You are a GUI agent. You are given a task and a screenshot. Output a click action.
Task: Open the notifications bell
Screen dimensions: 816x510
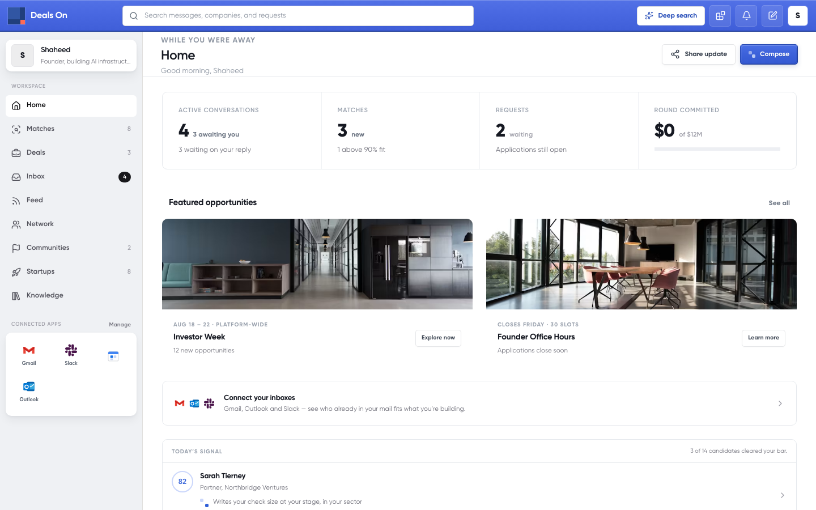point(746,16)
